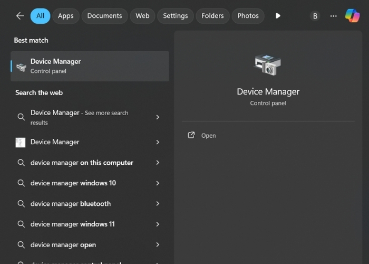The image size is (369, 264).
Task: Expand the 'device manager bluetooth' suggestion chevron
Action: coord(158,204)
